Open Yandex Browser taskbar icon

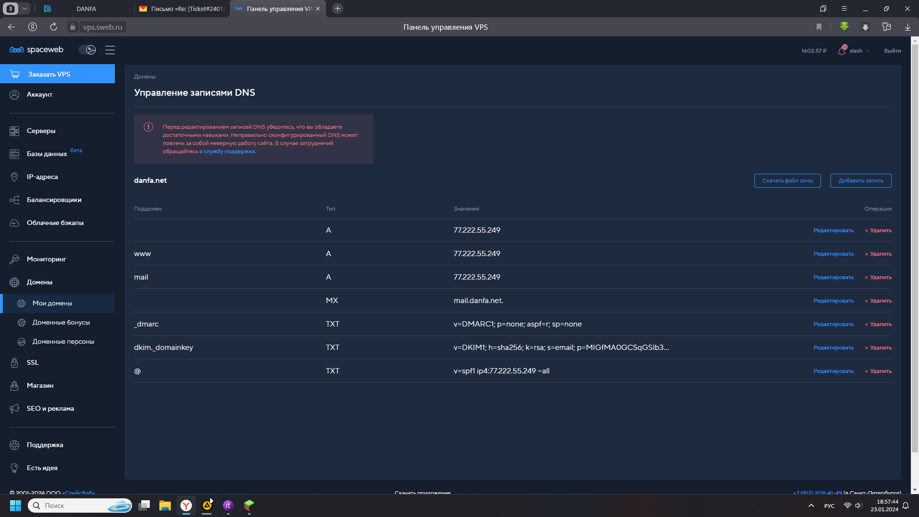coord(186,506)
